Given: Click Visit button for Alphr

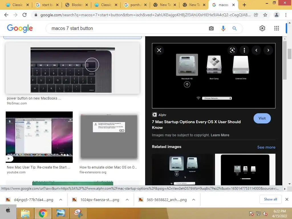Looking at the screenshot, I should pos(262,118).
